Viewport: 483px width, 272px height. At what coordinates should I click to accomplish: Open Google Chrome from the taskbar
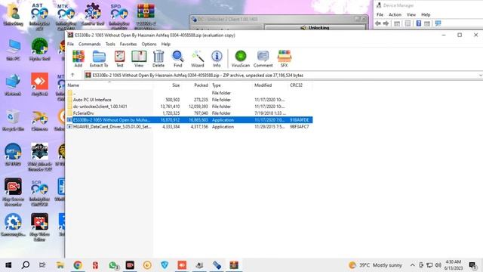tap(78, 265)
